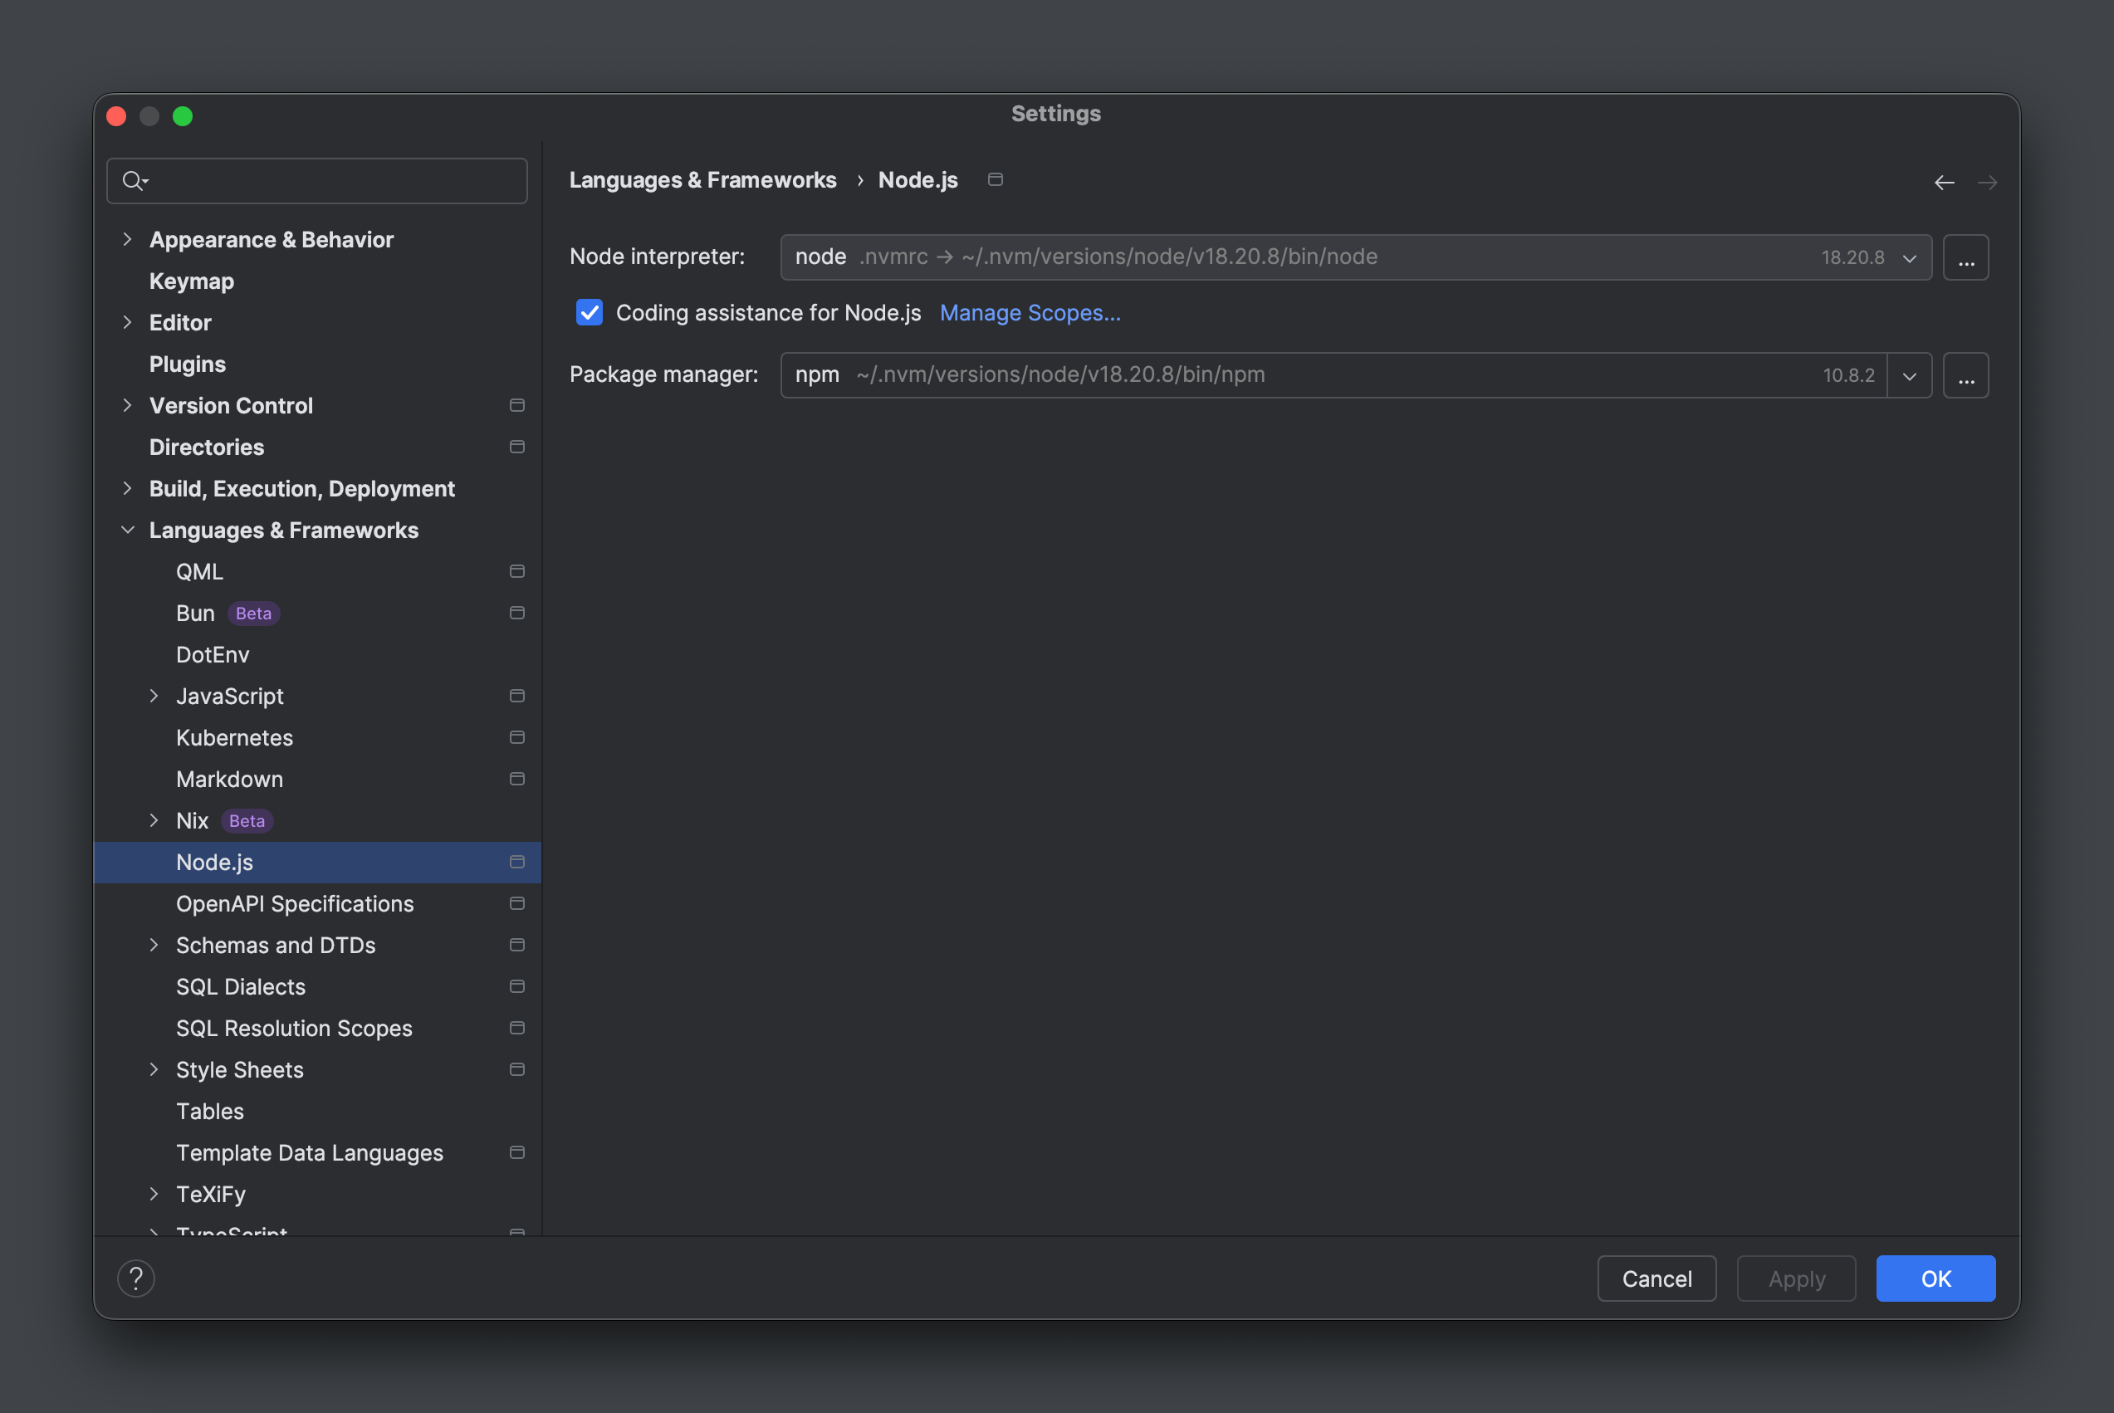Open the npm package manager version dropdown

pos(1909,375)
